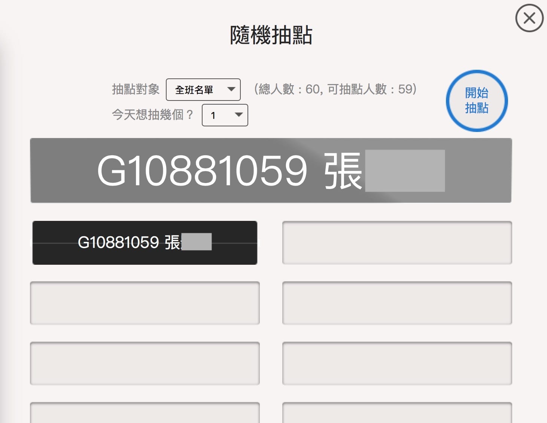
Task: Click the empty left slot in third row
Action: coord(145,363)
